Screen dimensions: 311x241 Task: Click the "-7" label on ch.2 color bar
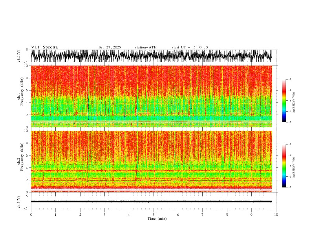pyautogui.click(x=290, y=187)
